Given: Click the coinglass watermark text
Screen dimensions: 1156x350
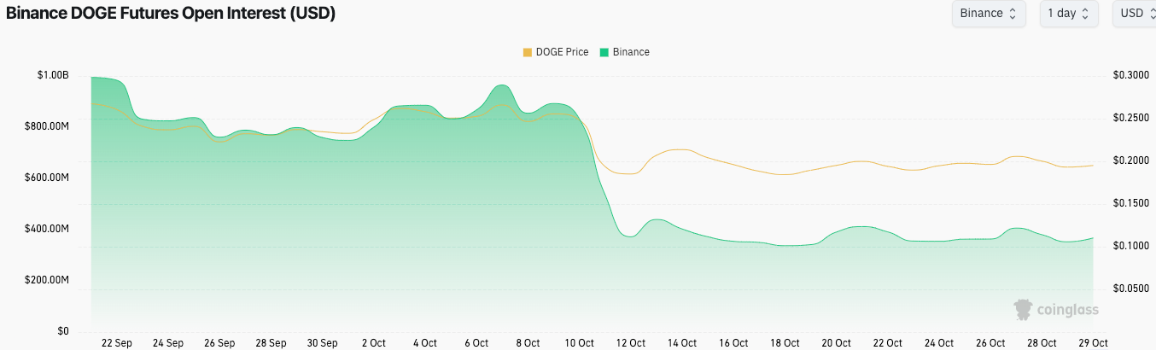Looking at the screenshot, I should (x=1068, y=310).
